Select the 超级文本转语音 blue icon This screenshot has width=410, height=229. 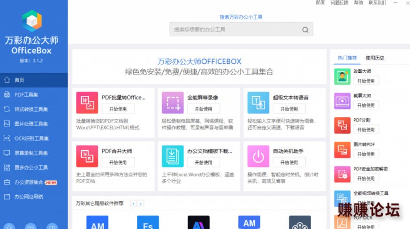258,103
